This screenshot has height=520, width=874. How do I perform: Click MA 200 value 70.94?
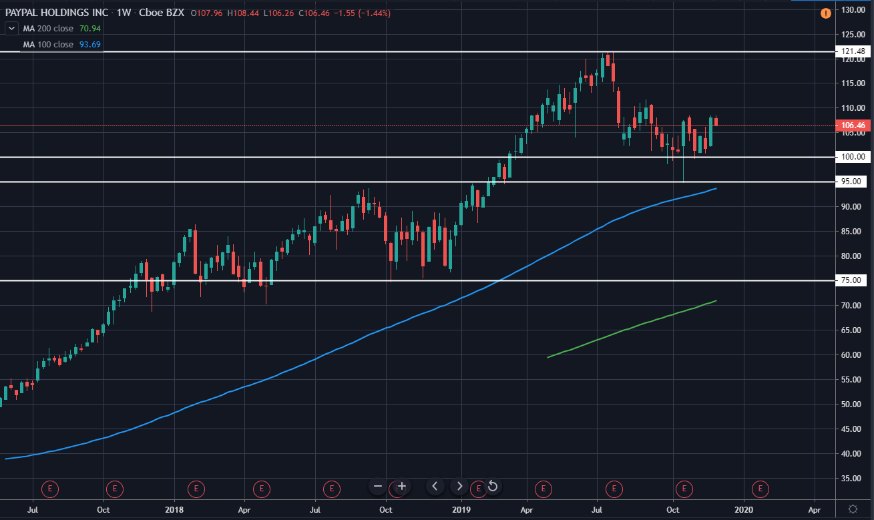click(x=89, y=28)
